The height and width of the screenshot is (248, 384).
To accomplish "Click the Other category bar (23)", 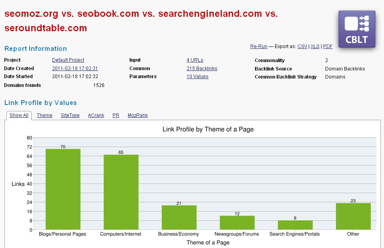I will (353, 216).
